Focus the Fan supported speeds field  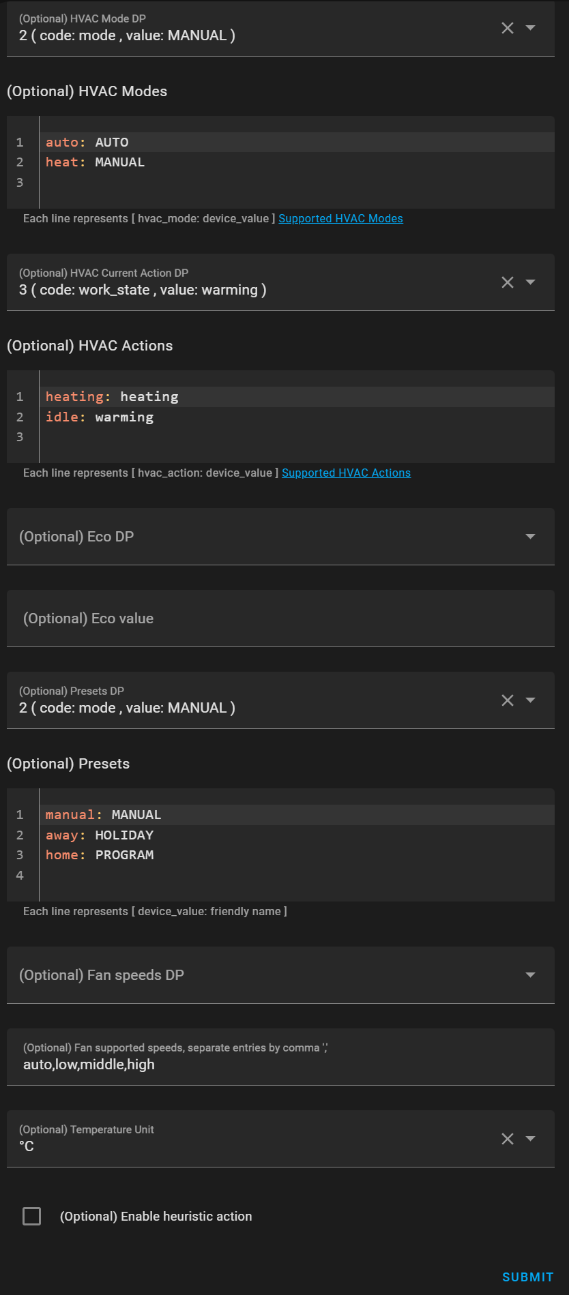(x=280, y=1064)
